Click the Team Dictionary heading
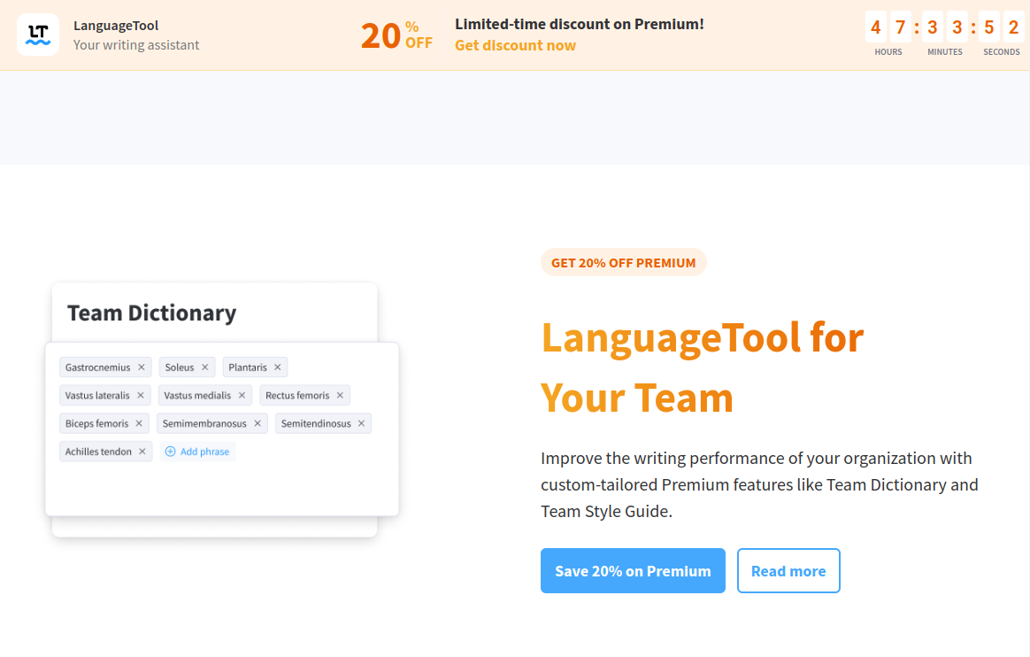Screen dimensions: 1030x657 tap(151, 313)
